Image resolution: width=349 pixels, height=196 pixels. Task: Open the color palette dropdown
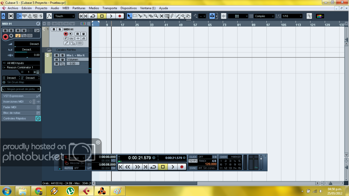(320, 16)
